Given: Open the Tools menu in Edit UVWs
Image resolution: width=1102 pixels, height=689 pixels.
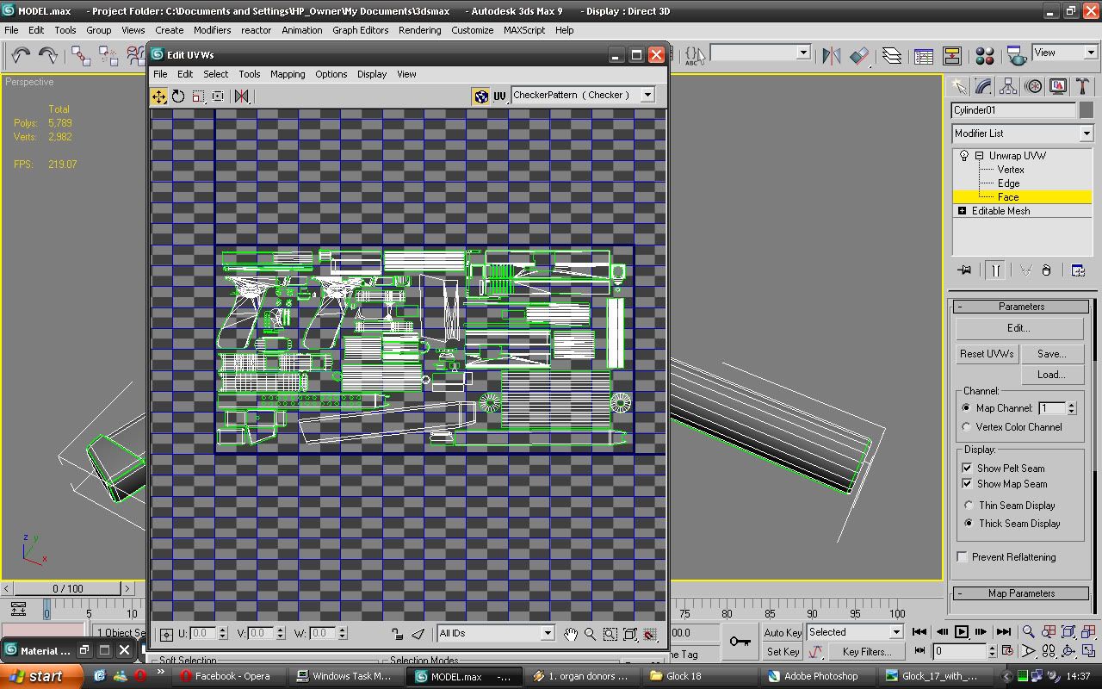Looking at the screenshot, I should click(x=250, y=74).
